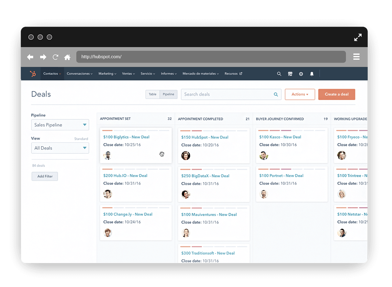This screenshot has height=287, width=392.
Task: Open the $300 Traditionsoft - New Deal link
Action: click(208, 253)
